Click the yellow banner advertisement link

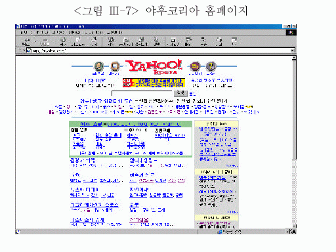click(154, 83)
